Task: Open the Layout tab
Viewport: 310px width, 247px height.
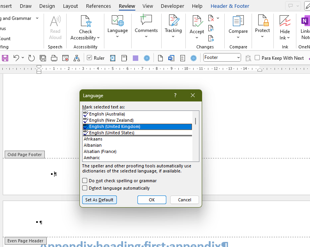Action: (70, 6)
